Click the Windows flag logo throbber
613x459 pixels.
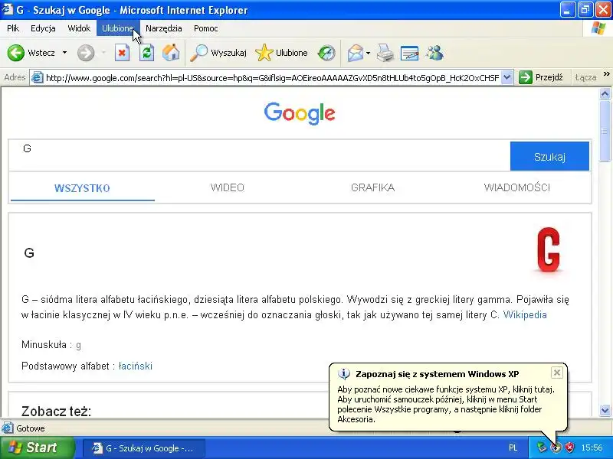click(x=598, y=28)
